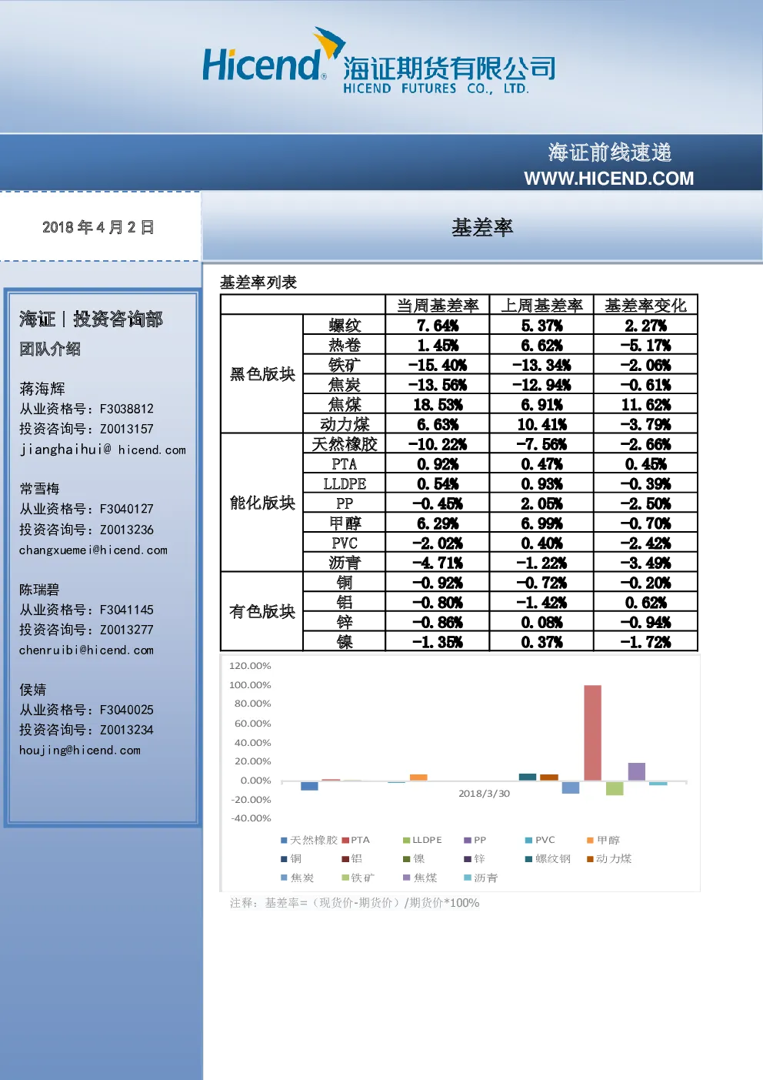Click the 2018/3/30 axis label
This screenshot has height=1080, width=763.
(484, 794)
